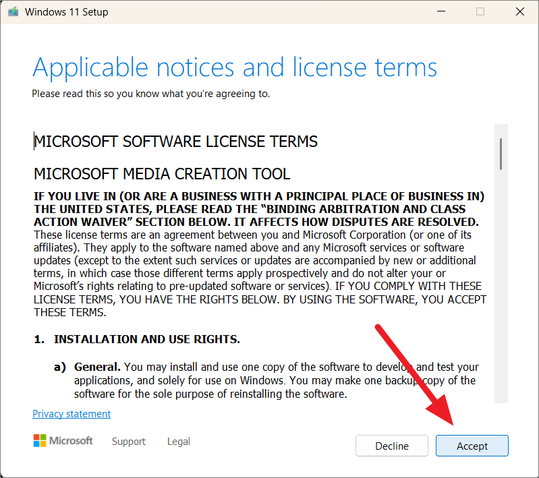Click the Microsoft logo
The image size is (539, 478).
[x=63, y=440]
